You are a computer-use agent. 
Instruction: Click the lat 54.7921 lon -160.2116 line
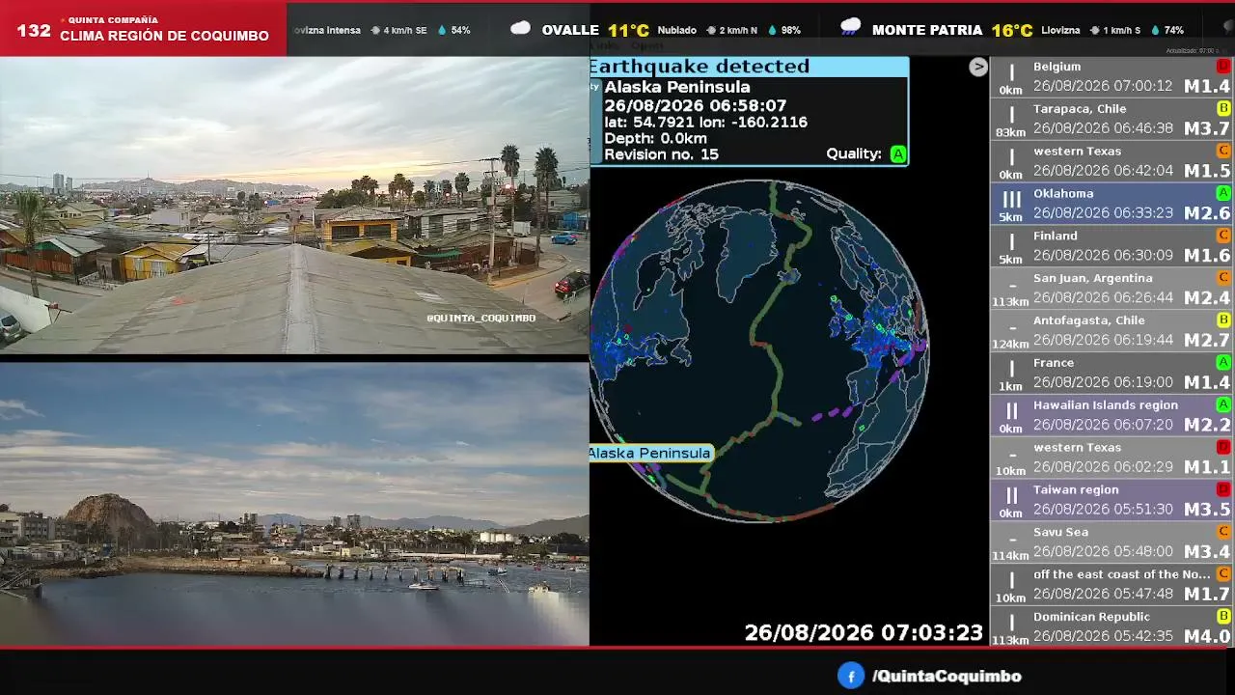click(x=705, y=123)
